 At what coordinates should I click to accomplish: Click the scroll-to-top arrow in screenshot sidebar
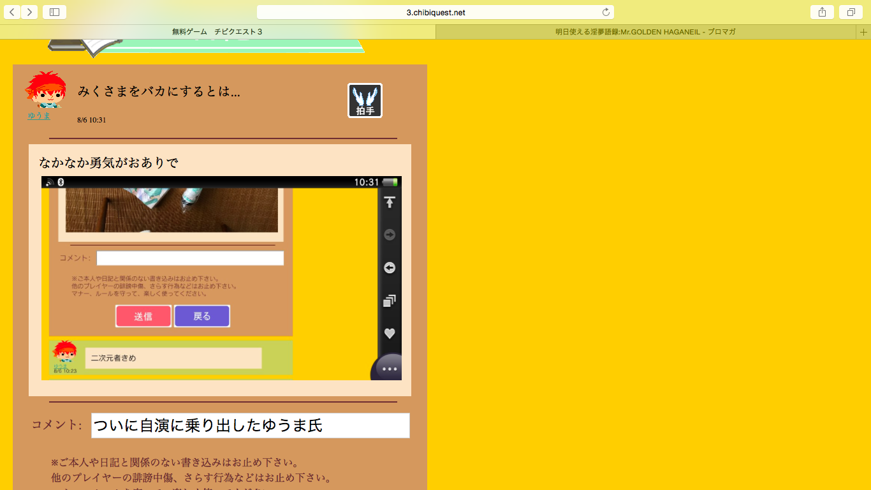390,202
